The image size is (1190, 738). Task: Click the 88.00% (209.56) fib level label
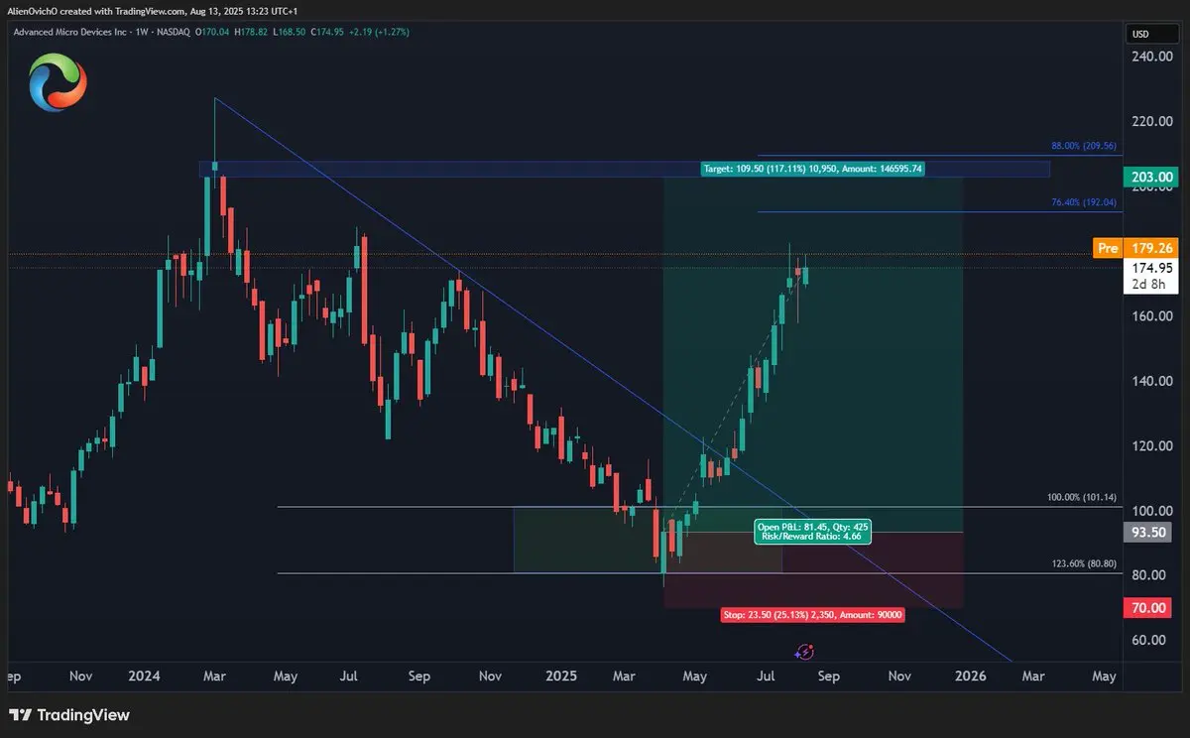tap(1084, 146)
